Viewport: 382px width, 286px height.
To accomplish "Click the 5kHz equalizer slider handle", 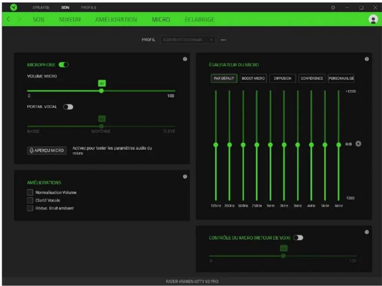I will [x=325, y=145].
